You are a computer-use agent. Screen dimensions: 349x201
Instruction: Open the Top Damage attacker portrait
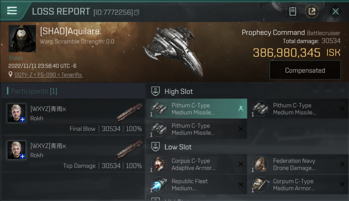tap(16, 150)
